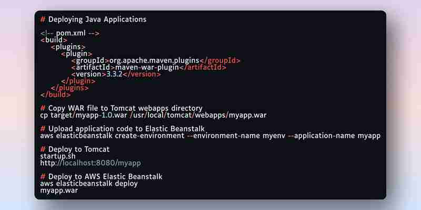Click the opening plugin tag
Screen dimensions: 421x210
tap(76, 54)
